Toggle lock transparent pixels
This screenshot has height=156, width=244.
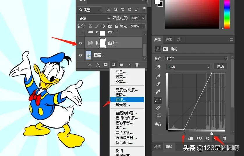pos(91,26)
